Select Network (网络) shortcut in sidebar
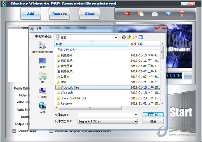202x142 pixels. [42, 108]
